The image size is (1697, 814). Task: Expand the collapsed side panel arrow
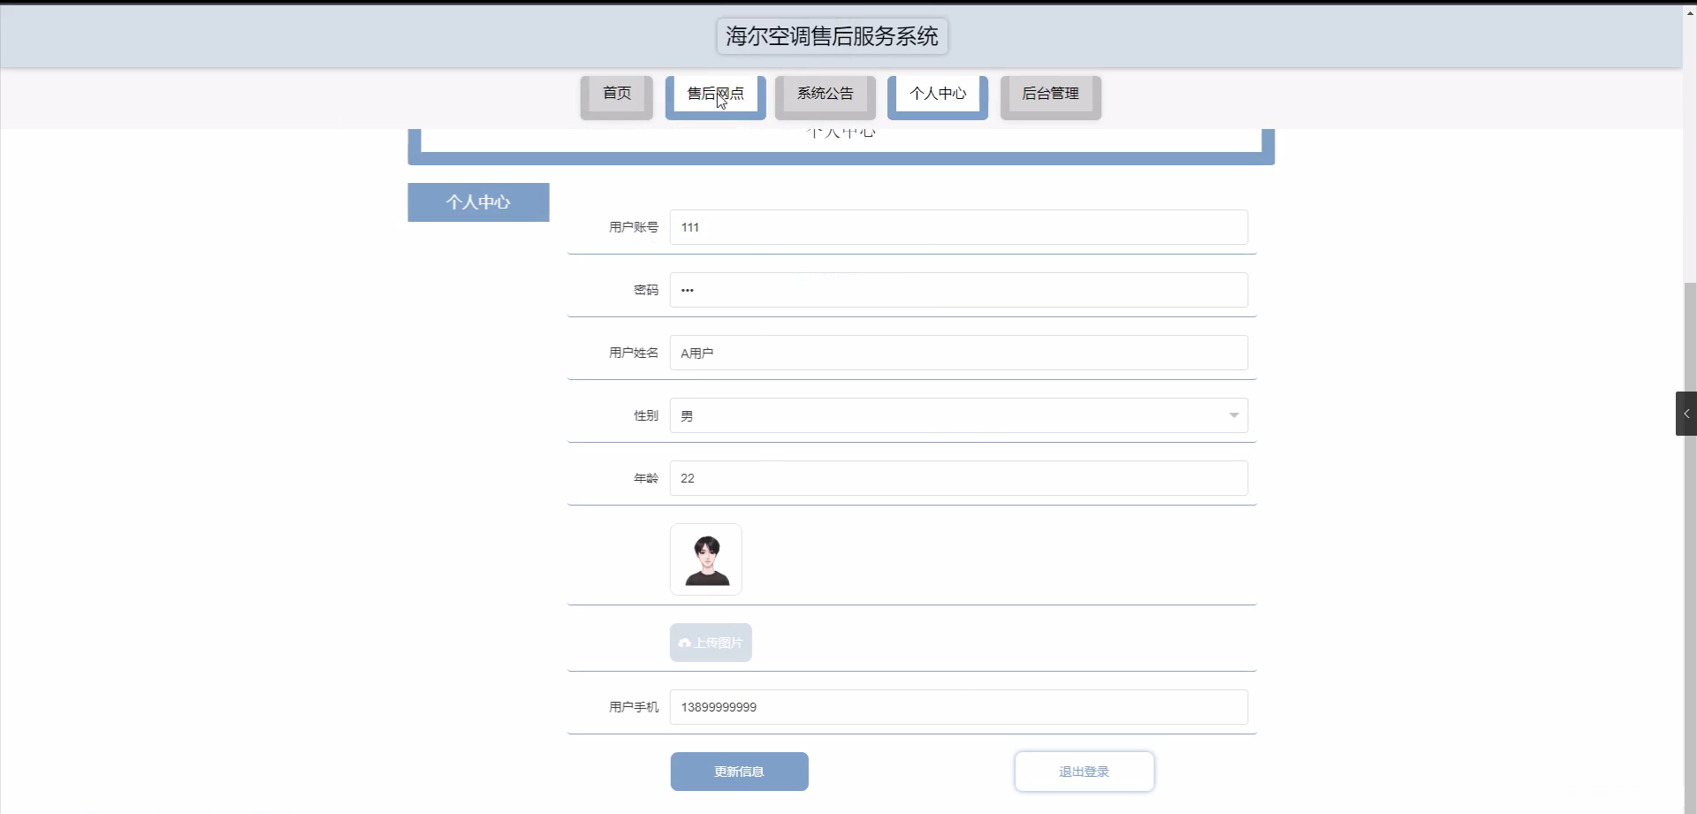[x=1686, y=414]
